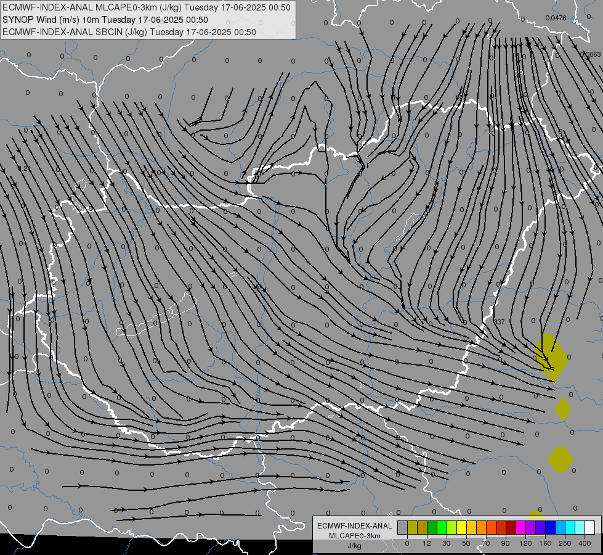
Task: Pick the dark green legend swatch
Action: (x=432, y=528)
